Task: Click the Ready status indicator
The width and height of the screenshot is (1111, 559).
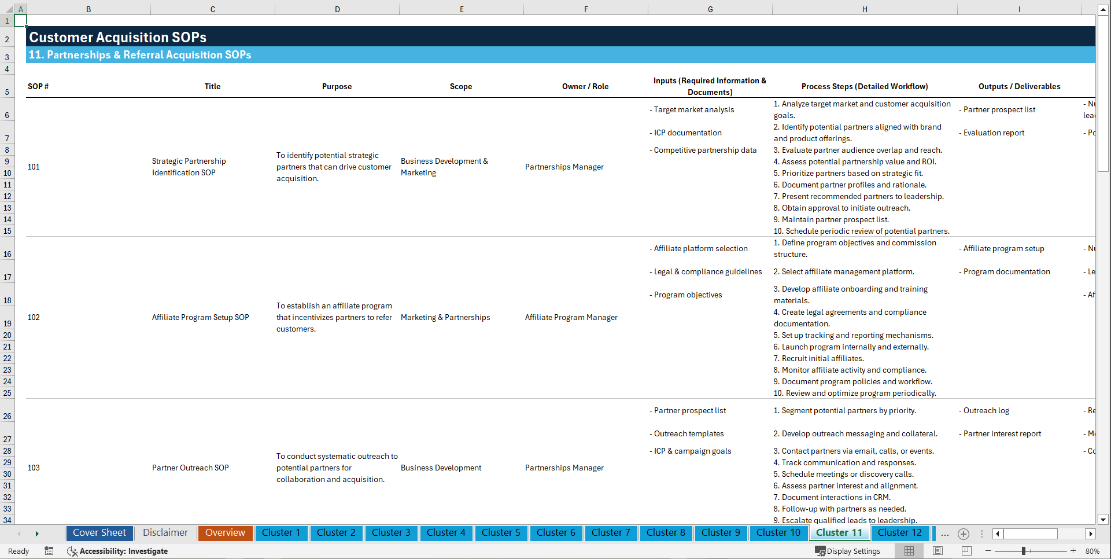Action: pos(18,551)
